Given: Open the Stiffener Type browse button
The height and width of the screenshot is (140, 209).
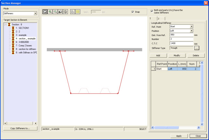Looking at the screenshot, I should pyautogui.click(x=197, y=48).
